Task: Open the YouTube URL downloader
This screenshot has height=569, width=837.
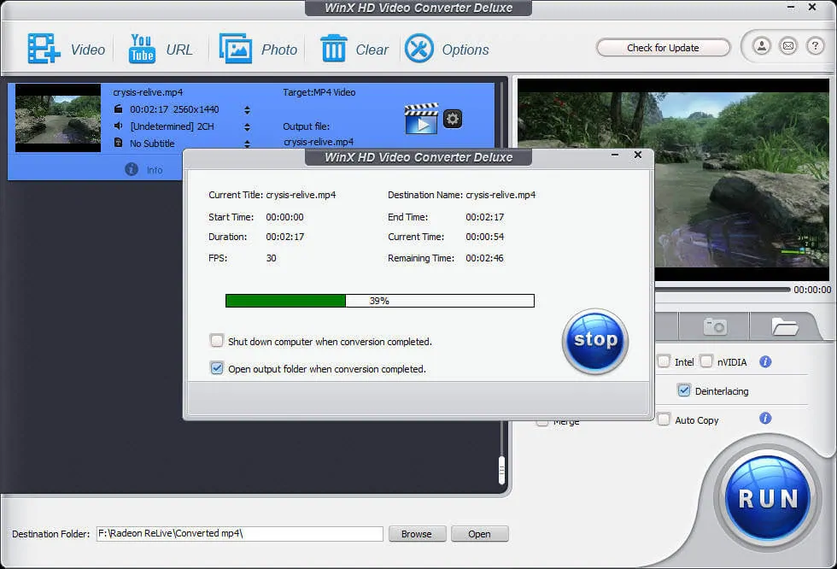Action: coord(142,49)
